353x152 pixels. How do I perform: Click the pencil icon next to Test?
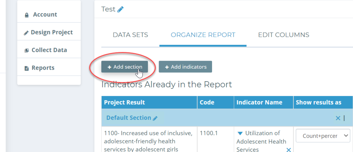tap(120, 9)
